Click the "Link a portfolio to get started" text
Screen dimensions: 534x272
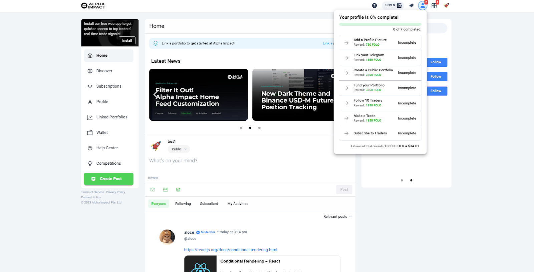click(199, 43)
